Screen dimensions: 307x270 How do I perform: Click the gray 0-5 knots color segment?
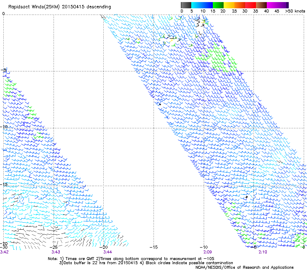point(186,5)
